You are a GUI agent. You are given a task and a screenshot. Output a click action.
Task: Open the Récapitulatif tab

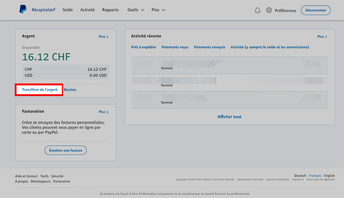44,10
